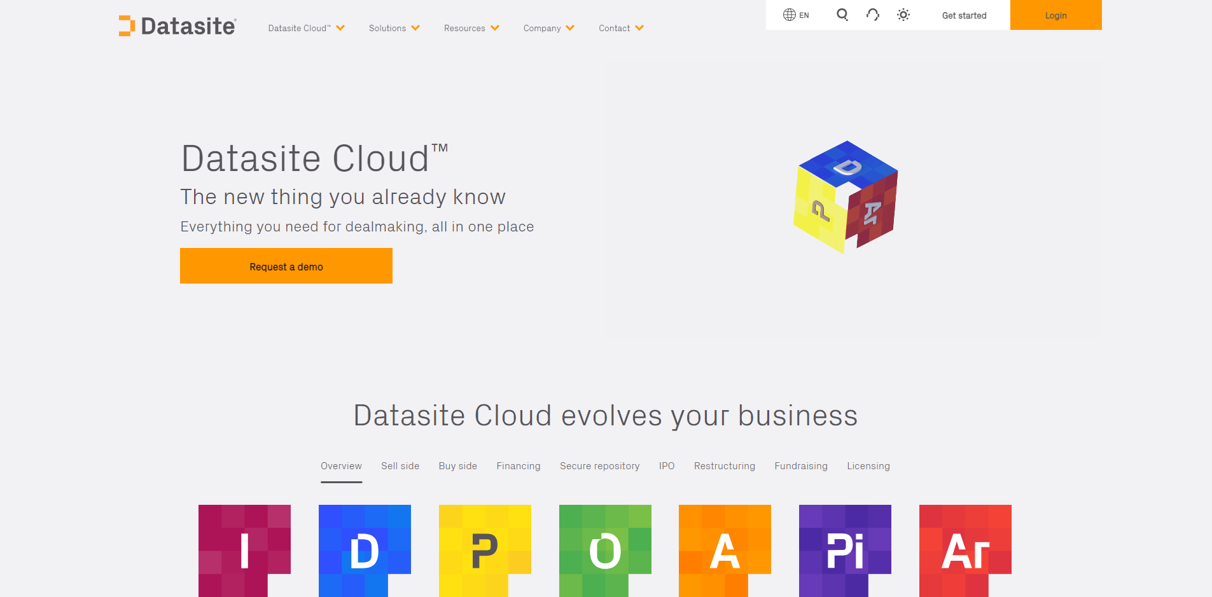Select the orange A product tile
This screenshot has width=1212, height=597.
coord(725,551)
